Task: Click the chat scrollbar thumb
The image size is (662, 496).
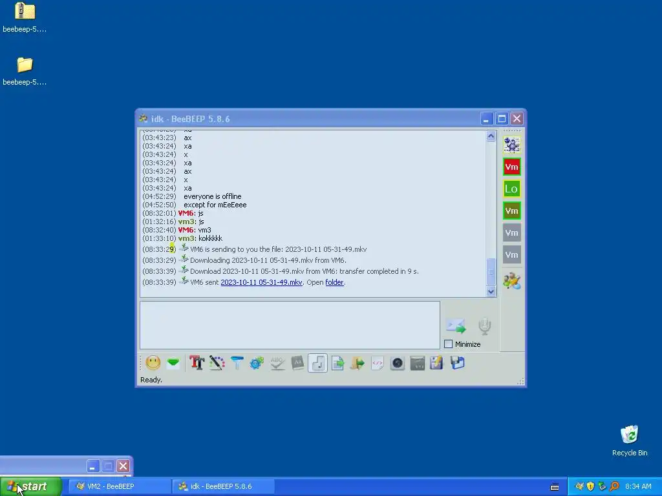Action: (x=491, y=272)
